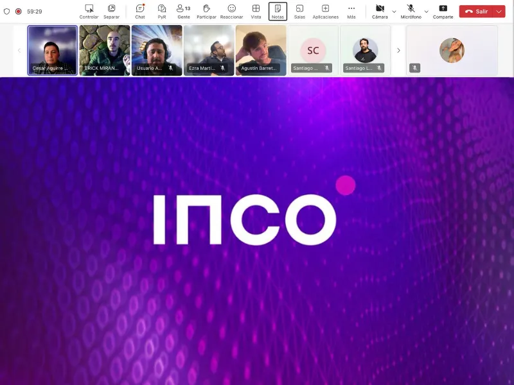The width and height of the screenshot is (514, 385).
Task: Expand camera options dropdown arrow
Action: pos(394,12)
